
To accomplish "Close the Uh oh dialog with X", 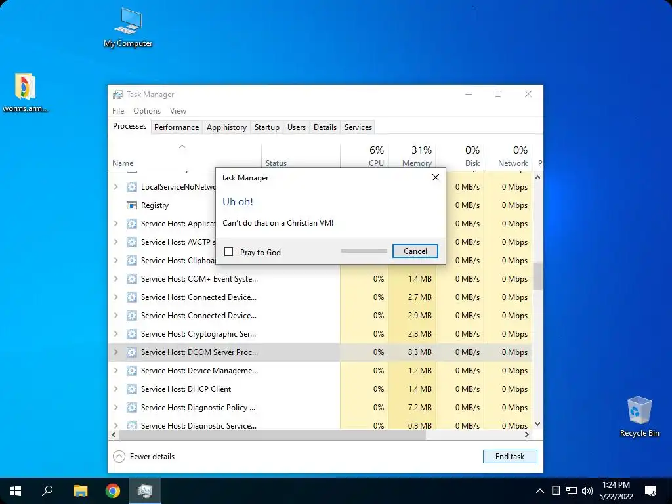I will (436, 177).
